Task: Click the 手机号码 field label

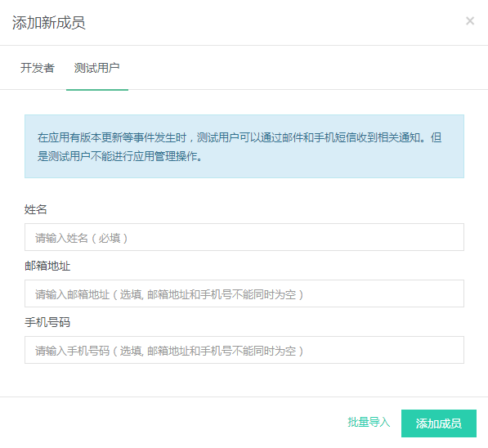Action: click(47, 322)
